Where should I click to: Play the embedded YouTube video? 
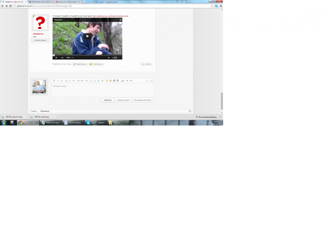coord(87,36)
